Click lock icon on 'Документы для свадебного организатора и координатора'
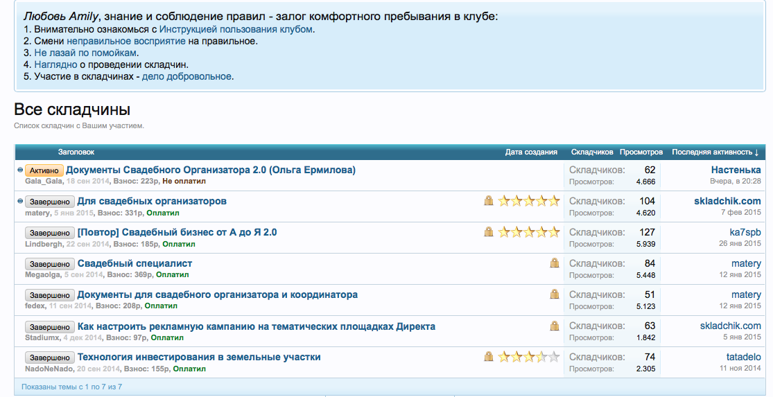 pos(554,294)
